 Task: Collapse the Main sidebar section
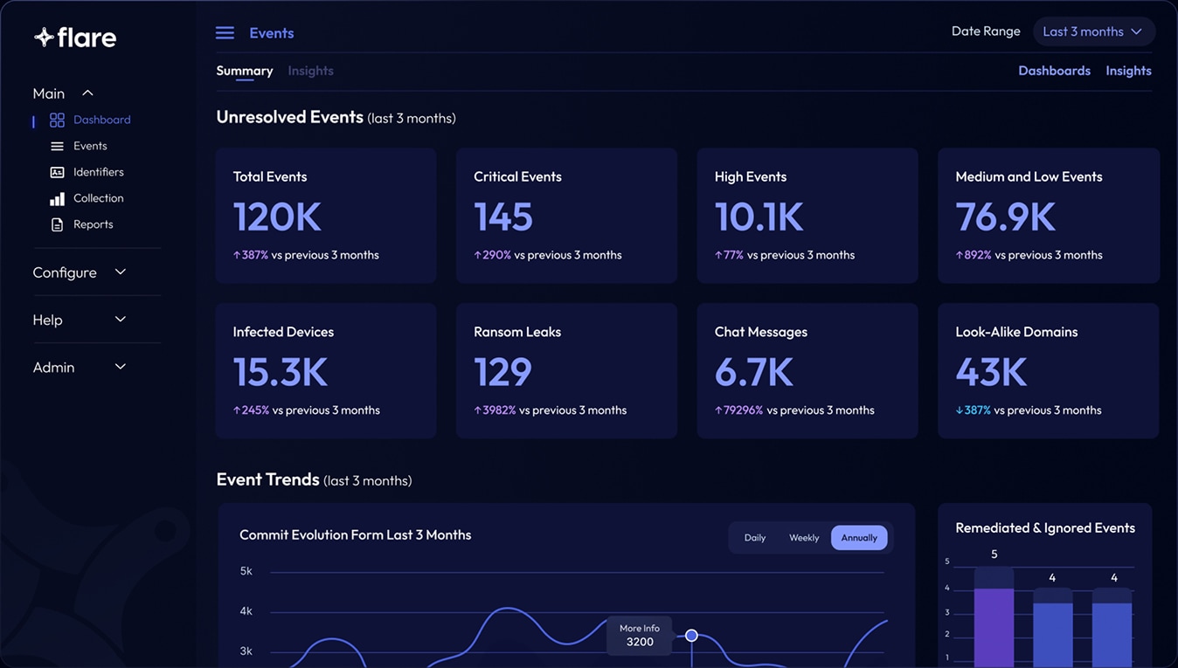tap(87, 93)
